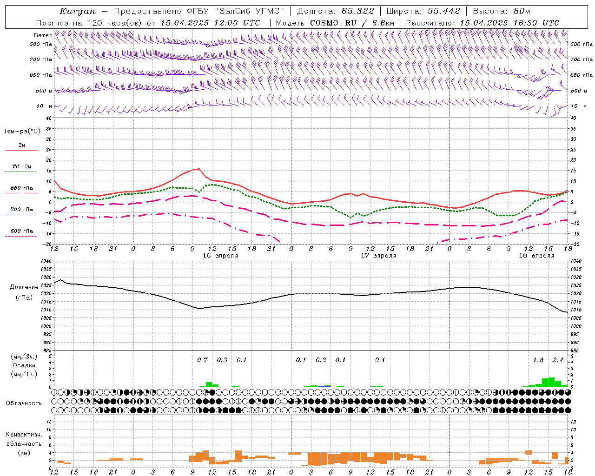Image resolution: width=595 pixels, height=476 pixels.
Task: Click the tallest green precipitation bar under 2.4
Action: [x=551, y=382]
